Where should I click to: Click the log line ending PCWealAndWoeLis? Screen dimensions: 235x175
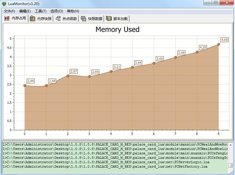point(115,149)
